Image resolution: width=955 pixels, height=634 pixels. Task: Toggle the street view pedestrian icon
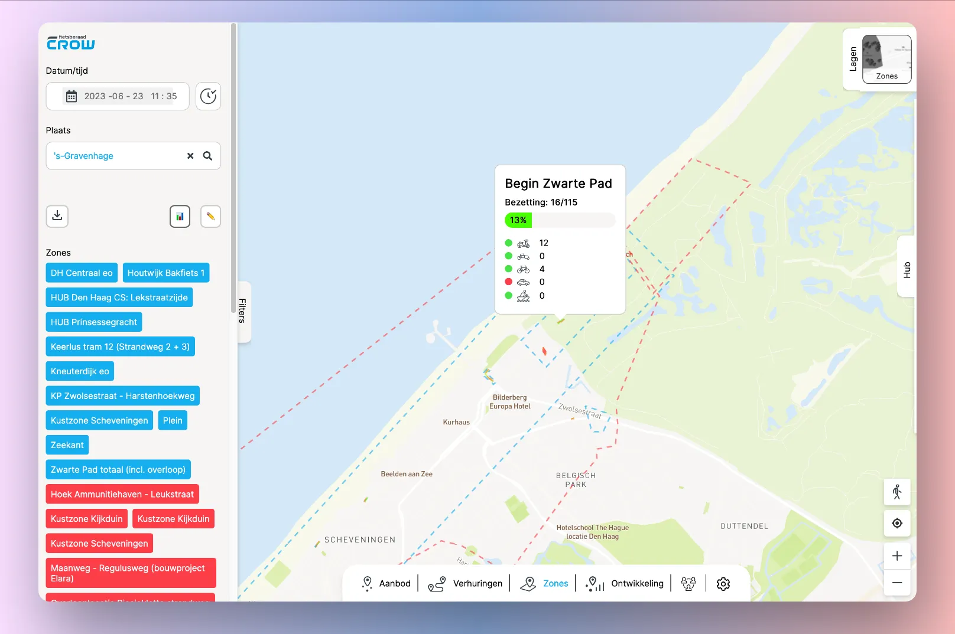click(896, 492)
